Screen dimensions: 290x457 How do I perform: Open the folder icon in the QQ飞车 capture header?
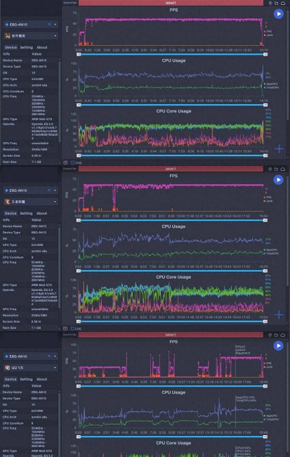pyautogui.click(x=277, y=335)
